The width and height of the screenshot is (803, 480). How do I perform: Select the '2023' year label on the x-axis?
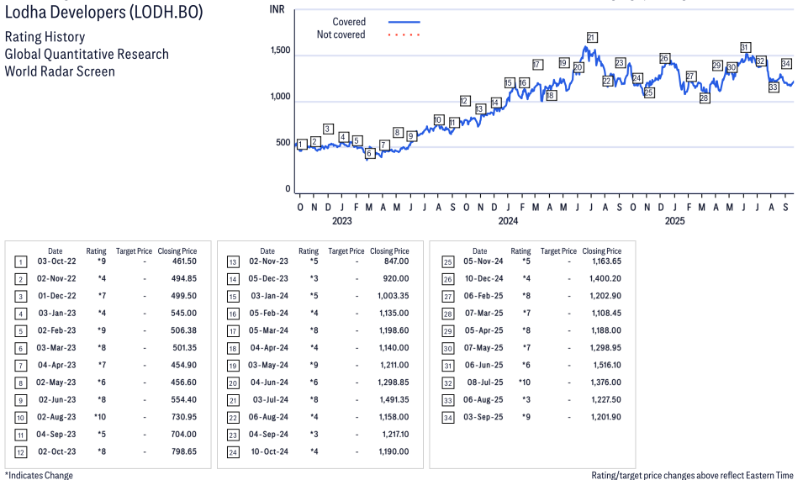coord(341,220)
